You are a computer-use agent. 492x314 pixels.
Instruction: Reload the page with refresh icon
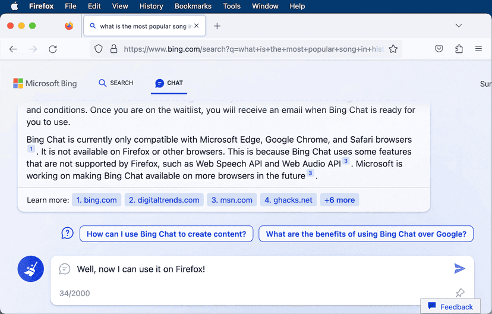pos(53,49)
